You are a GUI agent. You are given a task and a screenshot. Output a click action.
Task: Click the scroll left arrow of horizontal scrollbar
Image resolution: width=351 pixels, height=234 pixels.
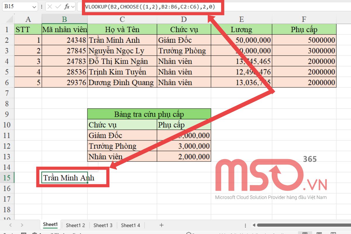pyautogui.click(x=254, y=225)
